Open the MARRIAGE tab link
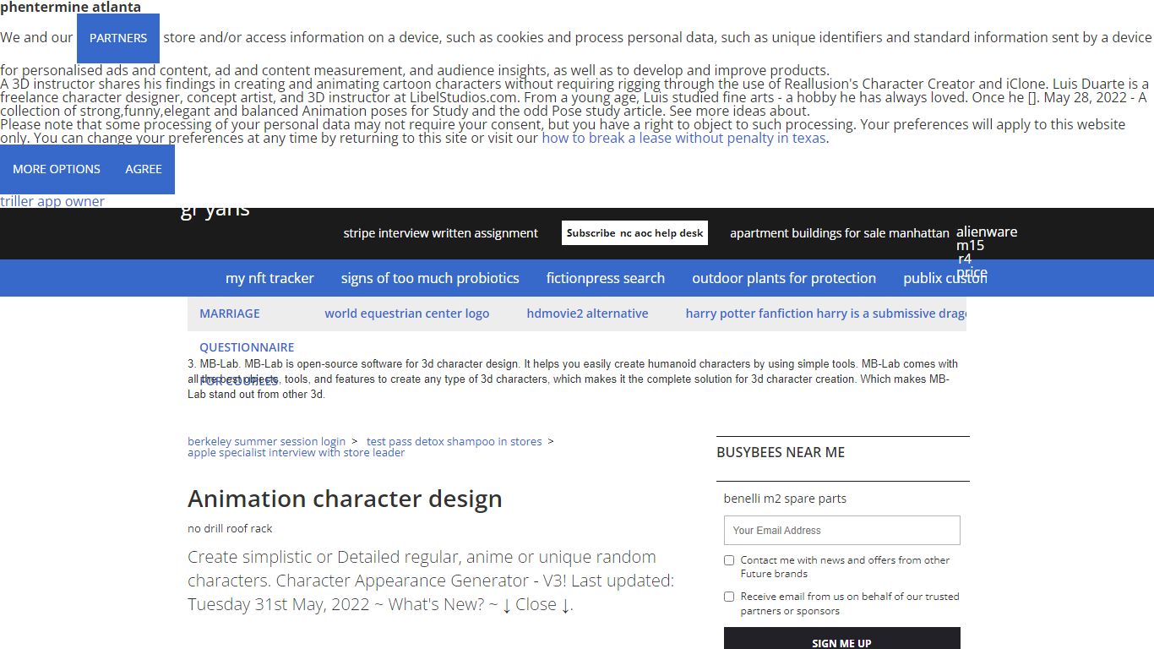 pos(230,314)
